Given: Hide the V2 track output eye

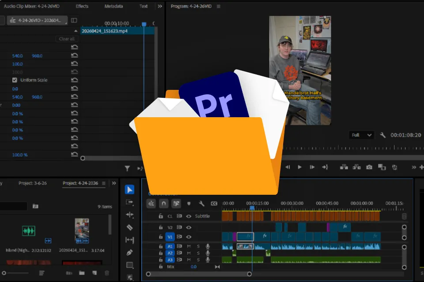Looking at the screenshot, I should click(x=189, y=227).
